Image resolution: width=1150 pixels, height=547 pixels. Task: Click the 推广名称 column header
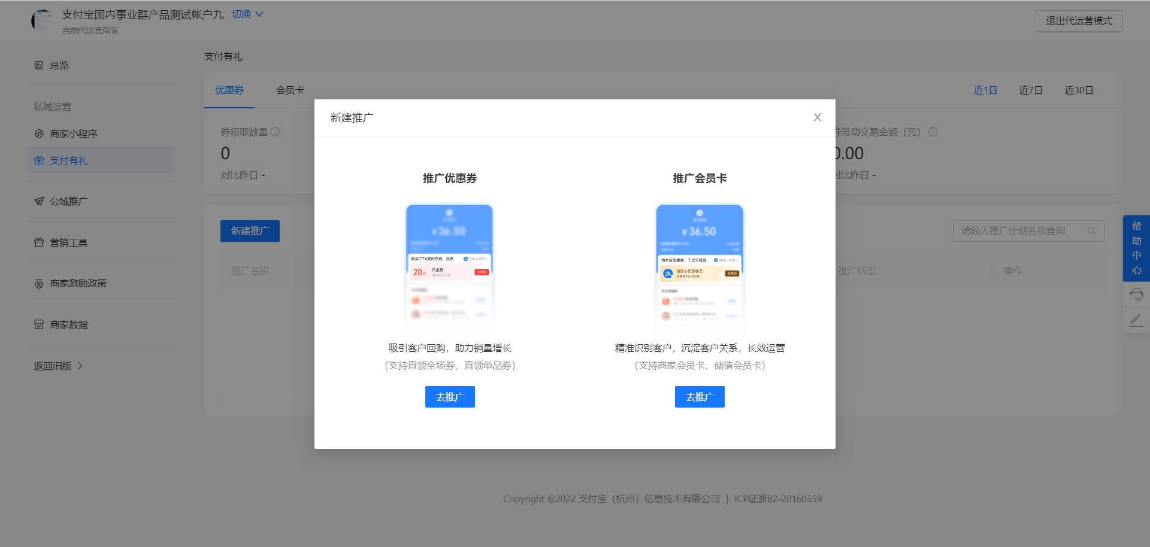250,271
